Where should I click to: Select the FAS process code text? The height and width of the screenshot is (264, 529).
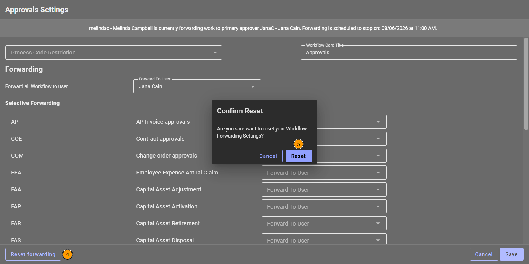16,240
